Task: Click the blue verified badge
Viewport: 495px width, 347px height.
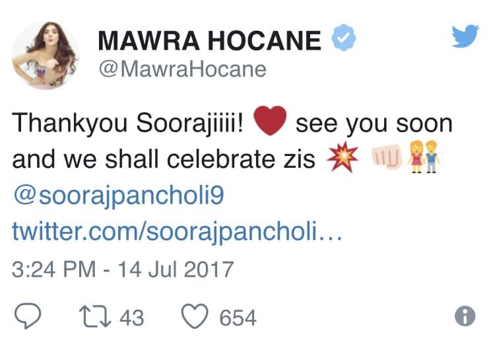Action: point(343,38)
